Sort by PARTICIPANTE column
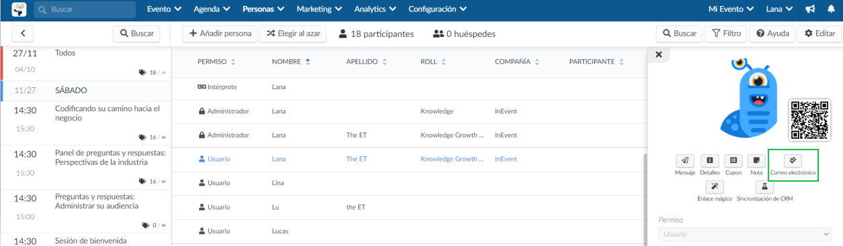Image resolution: width=843 pixels, height=246 pixels. click(x=596, y=62)
